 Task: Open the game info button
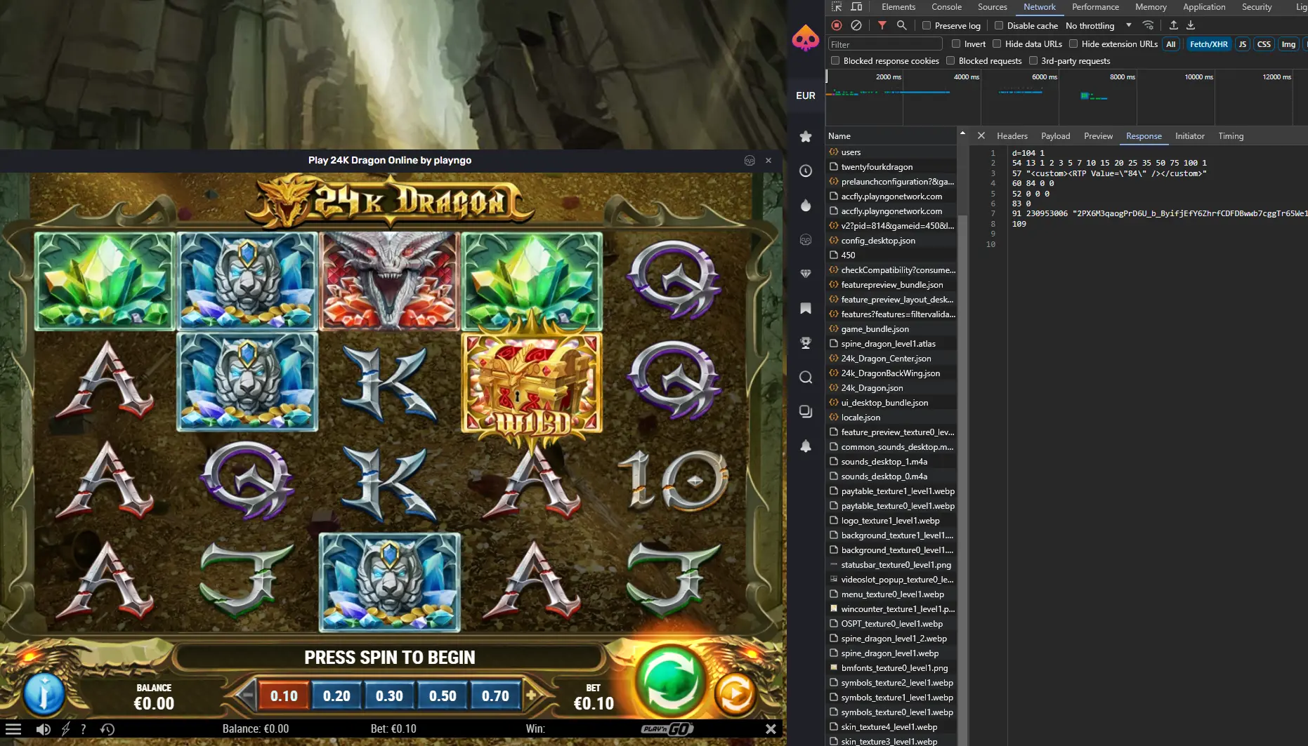tap(44, 694)
